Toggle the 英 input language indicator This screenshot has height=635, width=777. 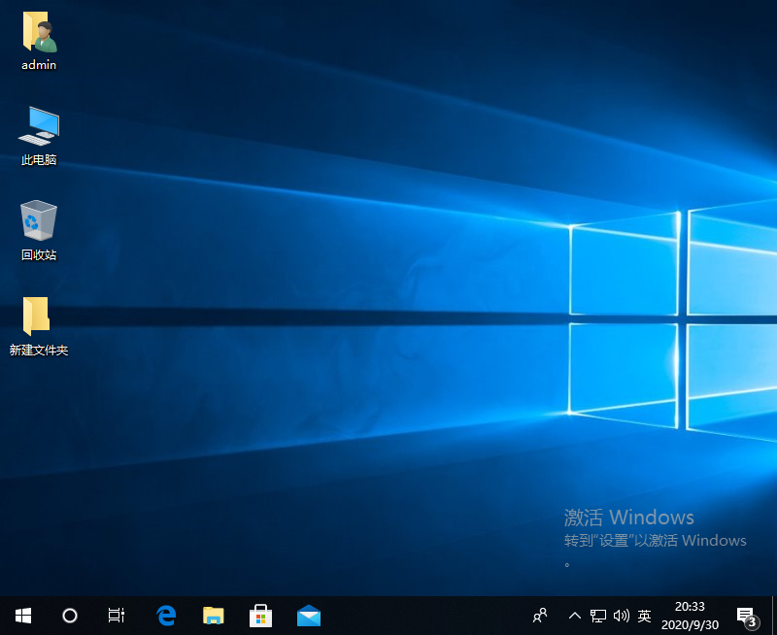click(x=644, y=616)
